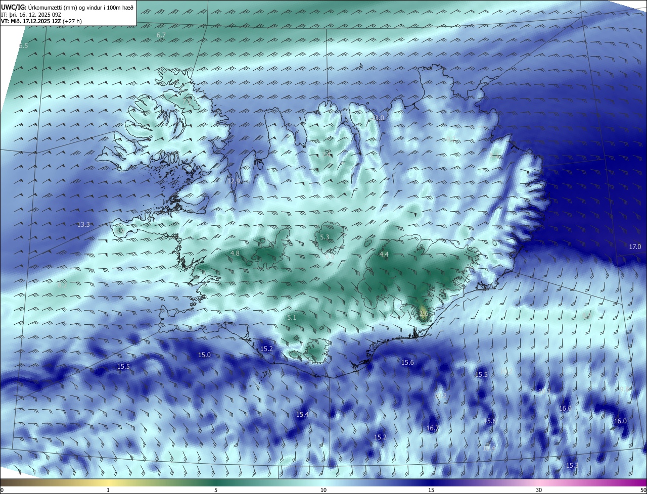
Task: Click the valid time 'VT: Mið. 17.12.2025 12Z (+27 h)'
Action: click(41, 21)
